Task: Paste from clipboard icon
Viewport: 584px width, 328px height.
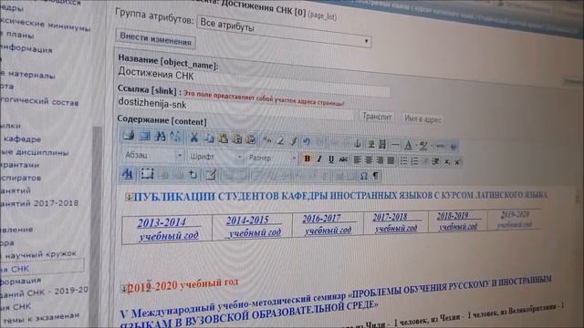Action: click(x=223, y=138)
